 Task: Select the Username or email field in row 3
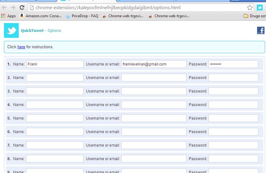pyautogui.click(x=154, y=91)
